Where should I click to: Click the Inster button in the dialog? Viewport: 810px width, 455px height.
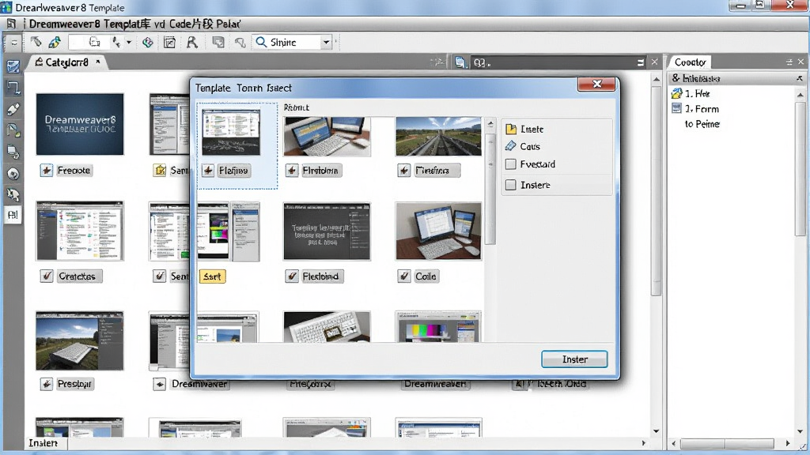574,359
